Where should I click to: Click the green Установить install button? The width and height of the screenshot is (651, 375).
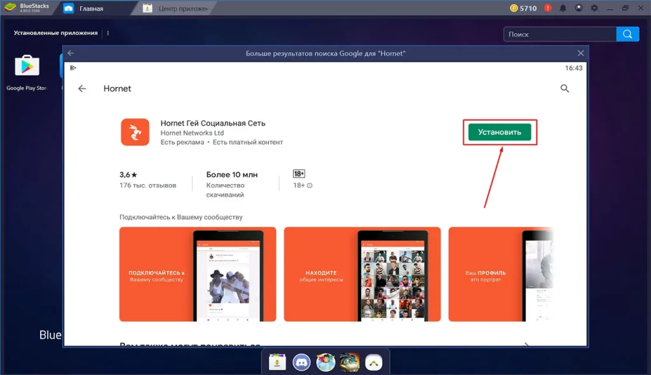pyautogui.click(x=500, y=132)
